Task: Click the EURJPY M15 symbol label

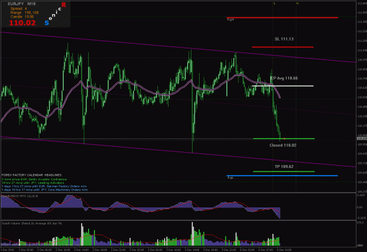Action: click(22, 4)
